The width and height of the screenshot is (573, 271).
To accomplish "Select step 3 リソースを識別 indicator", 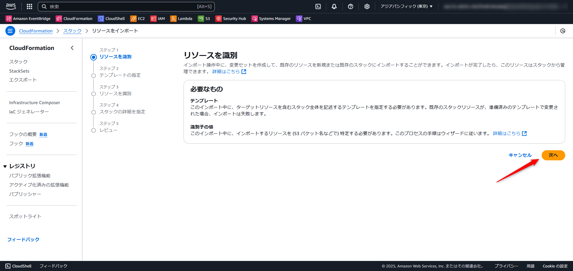I will click(93, 94).
